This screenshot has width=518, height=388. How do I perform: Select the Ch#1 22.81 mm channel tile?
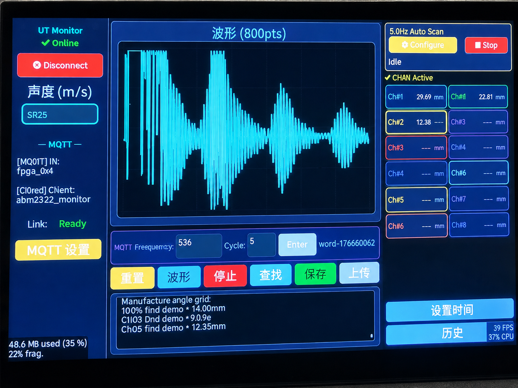point(478,96)
